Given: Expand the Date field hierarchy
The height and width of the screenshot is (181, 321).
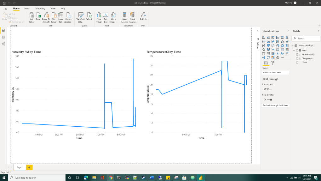Looking at the screenshot, I should [x=294, y=51].
